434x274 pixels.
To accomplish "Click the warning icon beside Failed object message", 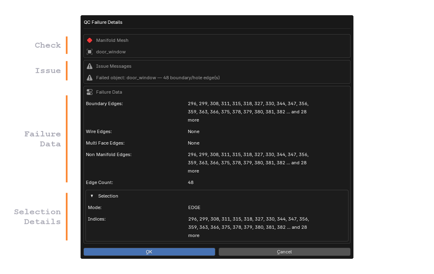I will pyautogui.click(x=90, y=78).
